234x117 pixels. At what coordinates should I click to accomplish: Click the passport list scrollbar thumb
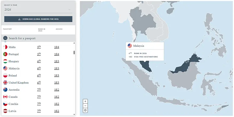[74, 53]
